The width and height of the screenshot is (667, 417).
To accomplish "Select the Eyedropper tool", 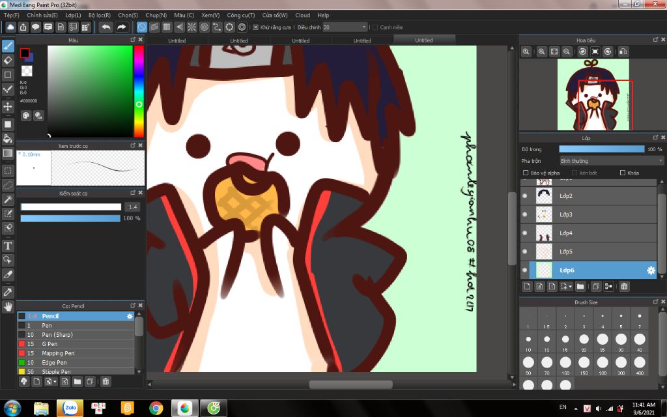I will [x=8, y=293].
